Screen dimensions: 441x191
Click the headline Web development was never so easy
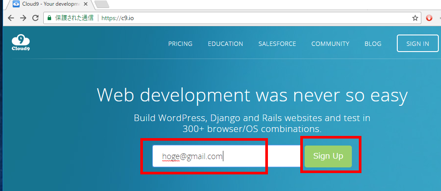(252, 95)
